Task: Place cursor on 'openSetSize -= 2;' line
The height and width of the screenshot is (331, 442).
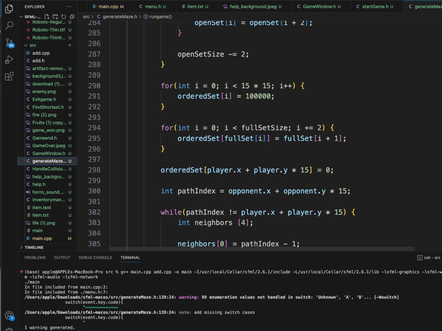Action: (x=213, y=54)
